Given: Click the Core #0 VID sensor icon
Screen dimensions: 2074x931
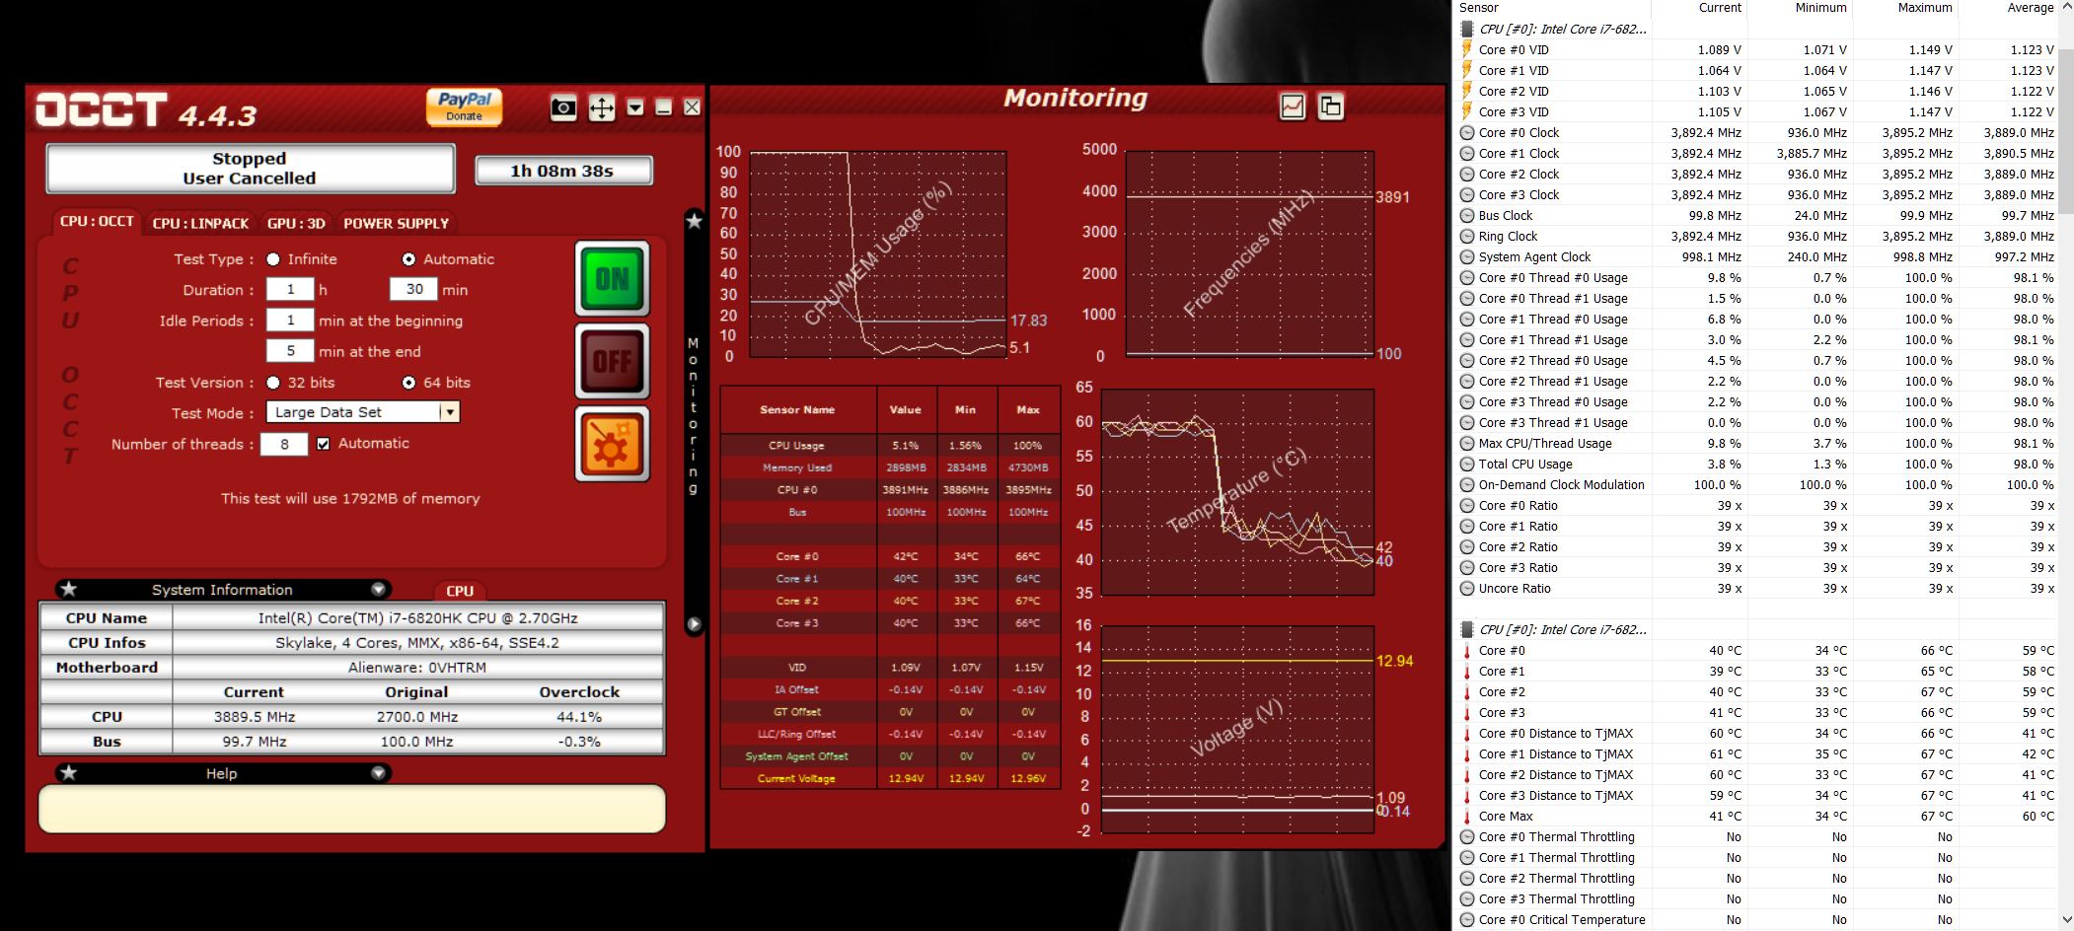Looking at the screenshot, I should tap(1467, 50).
